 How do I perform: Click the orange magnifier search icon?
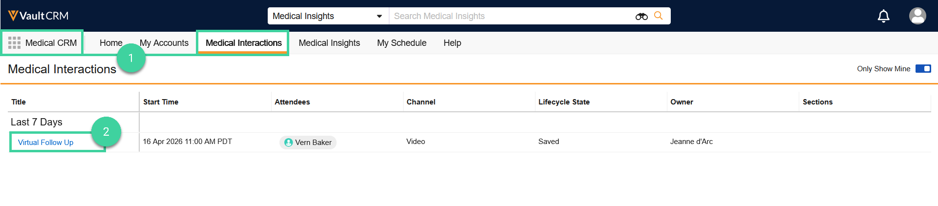coord(659,16)
